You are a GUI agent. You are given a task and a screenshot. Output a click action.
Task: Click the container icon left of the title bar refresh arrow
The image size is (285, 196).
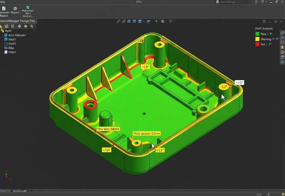click(x=256, y=2)
